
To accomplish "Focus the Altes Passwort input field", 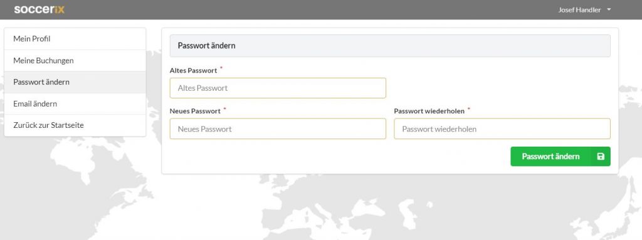I will pos(278,88).
